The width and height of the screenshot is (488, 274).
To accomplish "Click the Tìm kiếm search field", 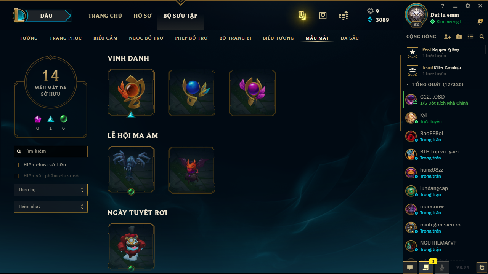I will click(51, 151).
